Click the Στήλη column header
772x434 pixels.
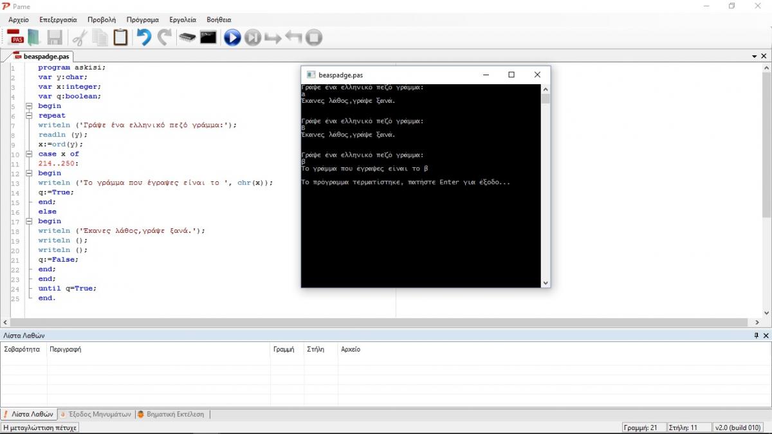coord(321,349)
